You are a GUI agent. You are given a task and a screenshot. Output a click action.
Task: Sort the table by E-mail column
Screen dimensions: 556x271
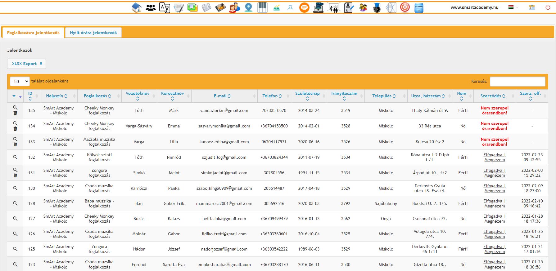point(222,96)
